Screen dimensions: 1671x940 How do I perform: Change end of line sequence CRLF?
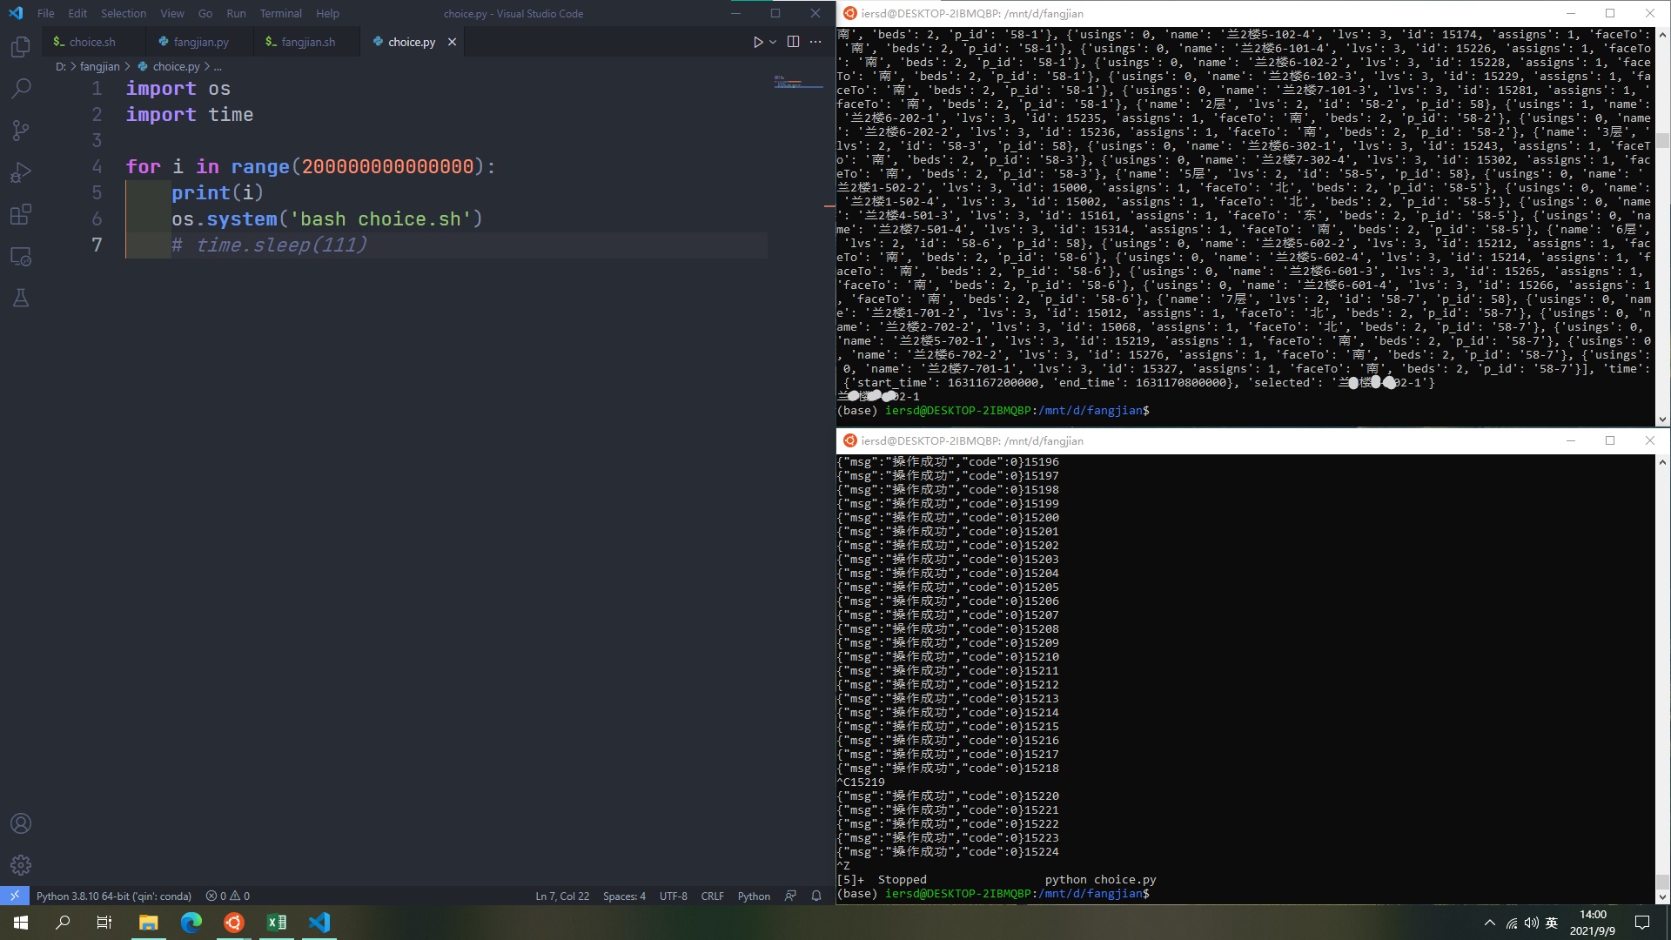tap(712, 896)
